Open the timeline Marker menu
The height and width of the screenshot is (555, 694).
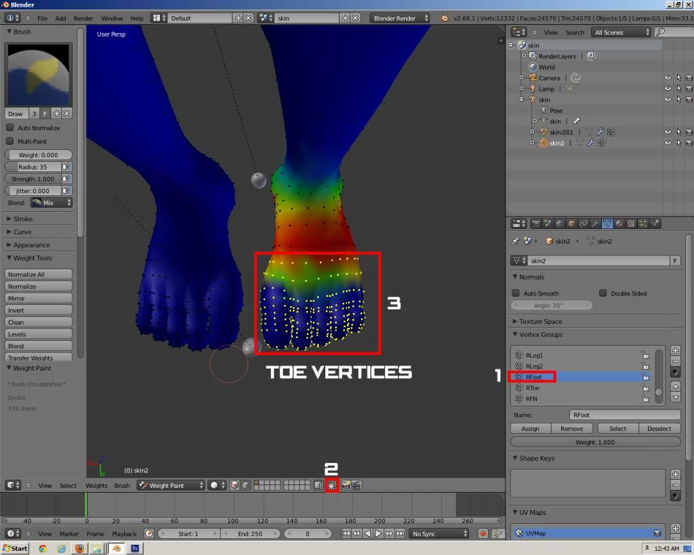click(69, 534)
